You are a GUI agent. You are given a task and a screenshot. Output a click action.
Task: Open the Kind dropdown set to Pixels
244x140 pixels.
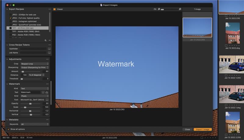tap(34, 96)
